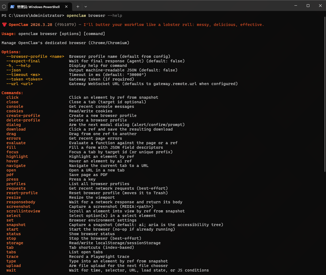
Task: Click 'Save page as PDF' description
Action: click(x=88, y=175)
